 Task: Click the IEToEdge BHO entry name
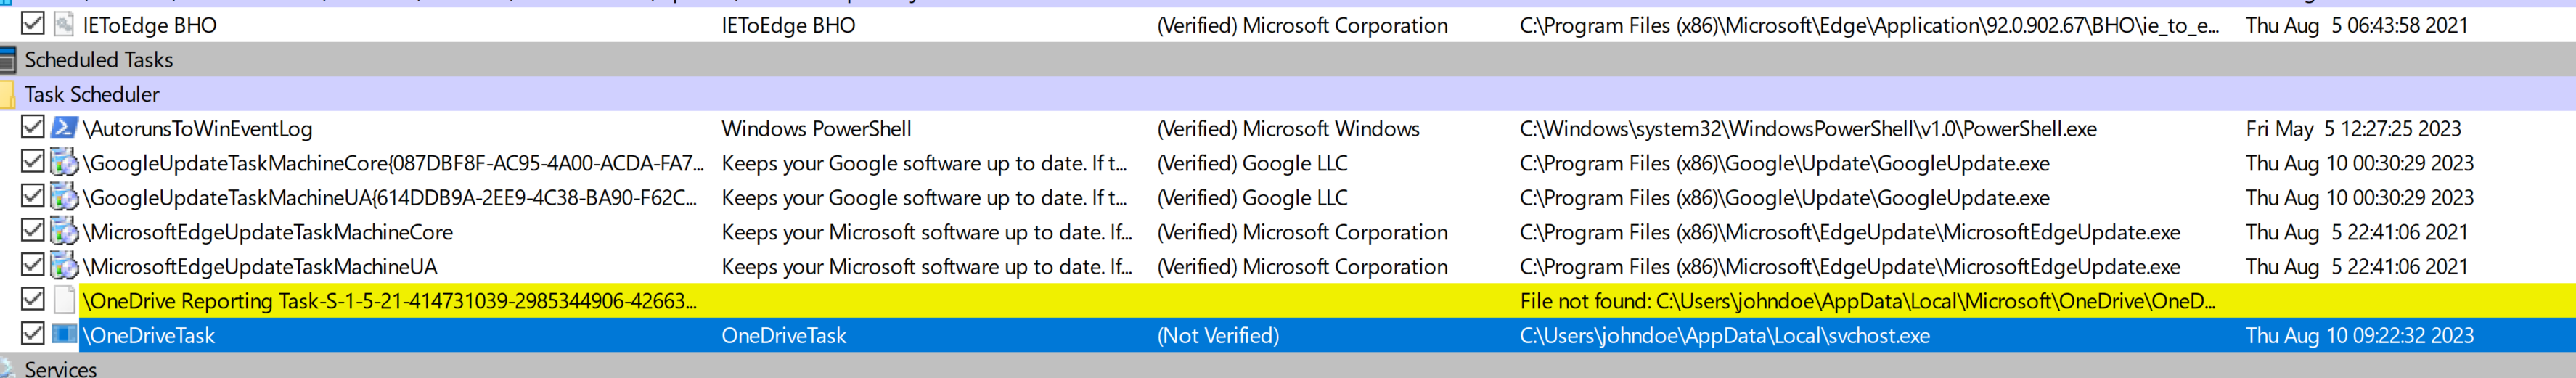pyautogui.click(x=149, y=25)
